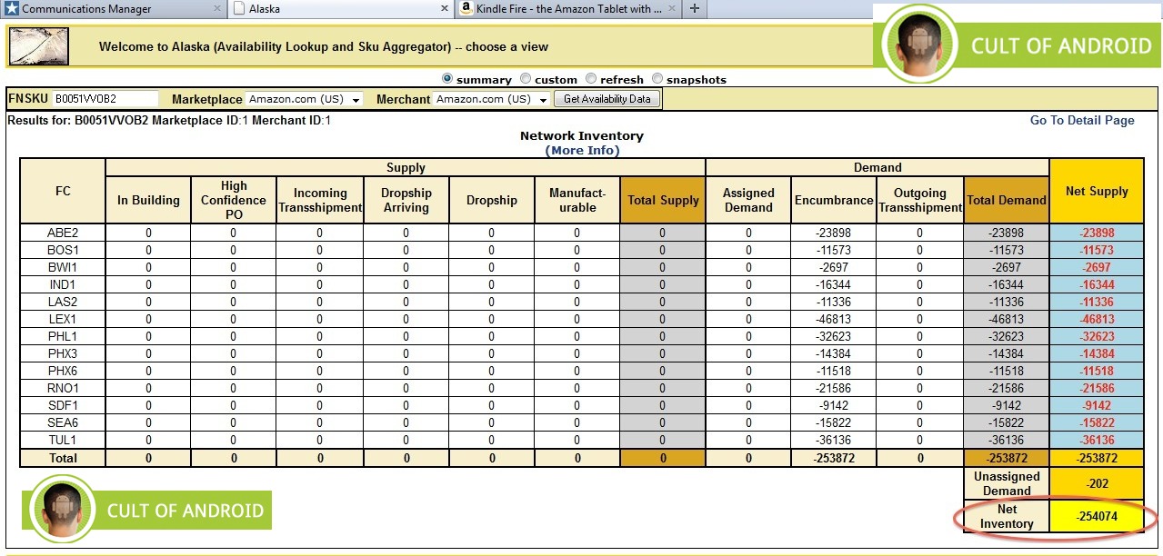Click the Amazon favicon on Kindle tab
Image resolution: width=1163 pixels, height=556 pixels.
point(466,9)
